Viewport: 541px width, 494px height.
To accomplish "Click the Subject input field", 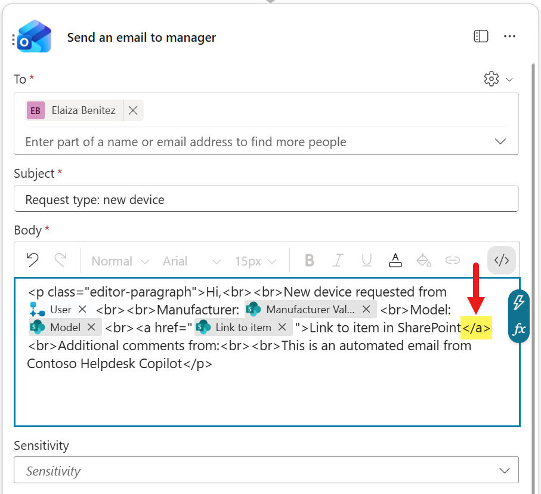I will coord(266,199).
